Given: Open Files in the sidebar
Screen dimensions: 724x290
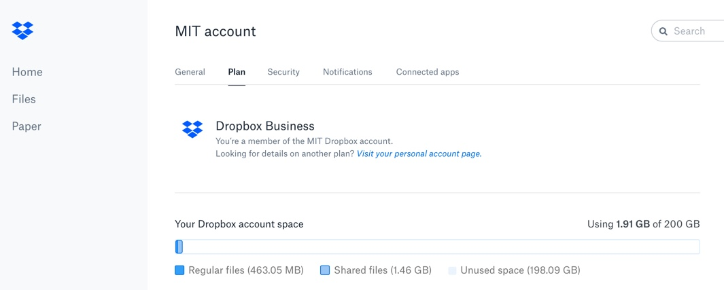Looking at the screenshot, I should (24, 99).
